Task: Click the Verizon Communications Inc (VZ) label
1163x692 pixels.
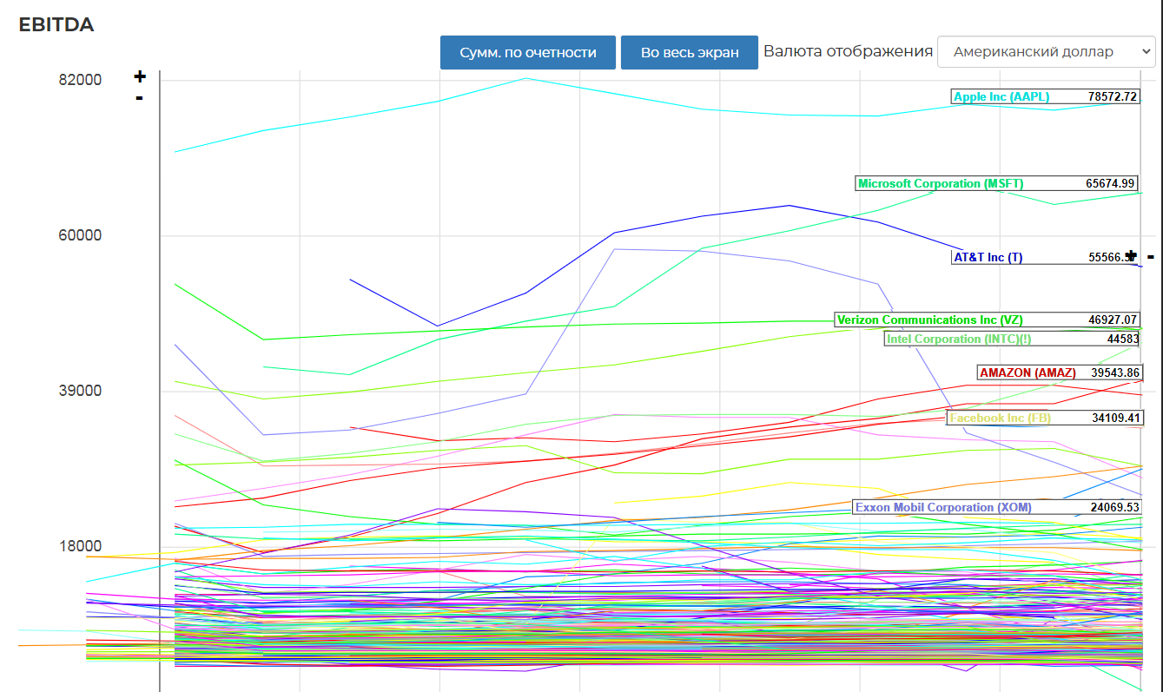Action: 930,320
